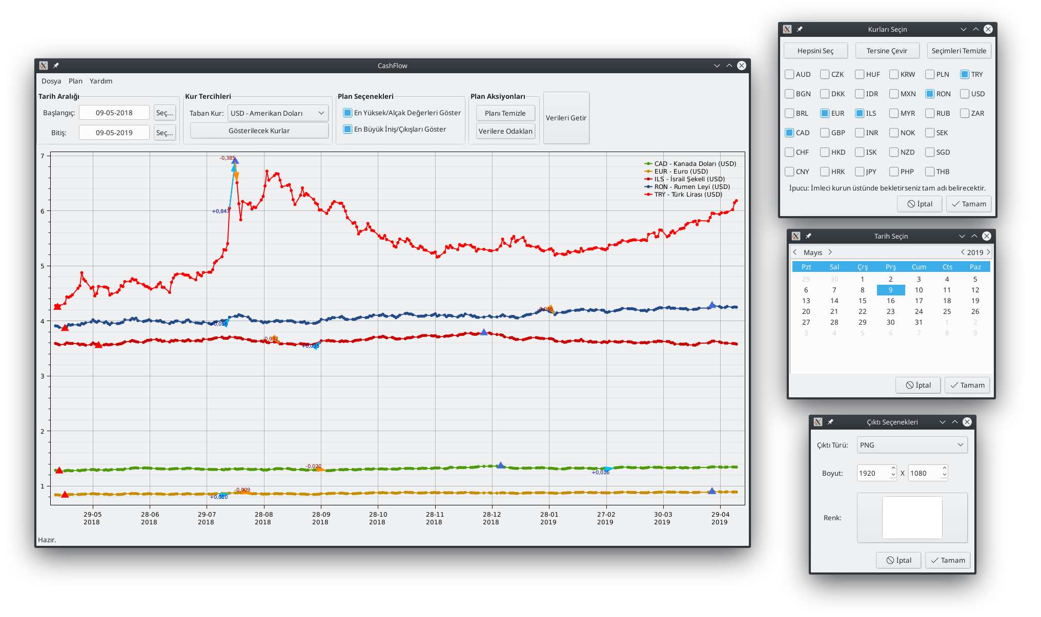Click the white Renk color swatch
Viewport: 1041px width, 617px height.
(x=912, y=517)
